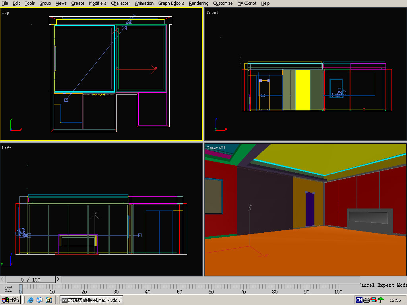The height and width of the screenshot is (305, 407).
Task: Click frame 50 on the track bar
Action: pos(179,287)
